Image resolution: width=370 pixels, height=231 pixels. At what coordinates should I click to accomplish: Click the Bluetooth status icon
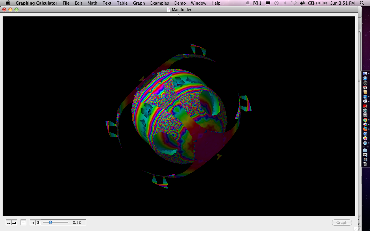tap(285, 3)
